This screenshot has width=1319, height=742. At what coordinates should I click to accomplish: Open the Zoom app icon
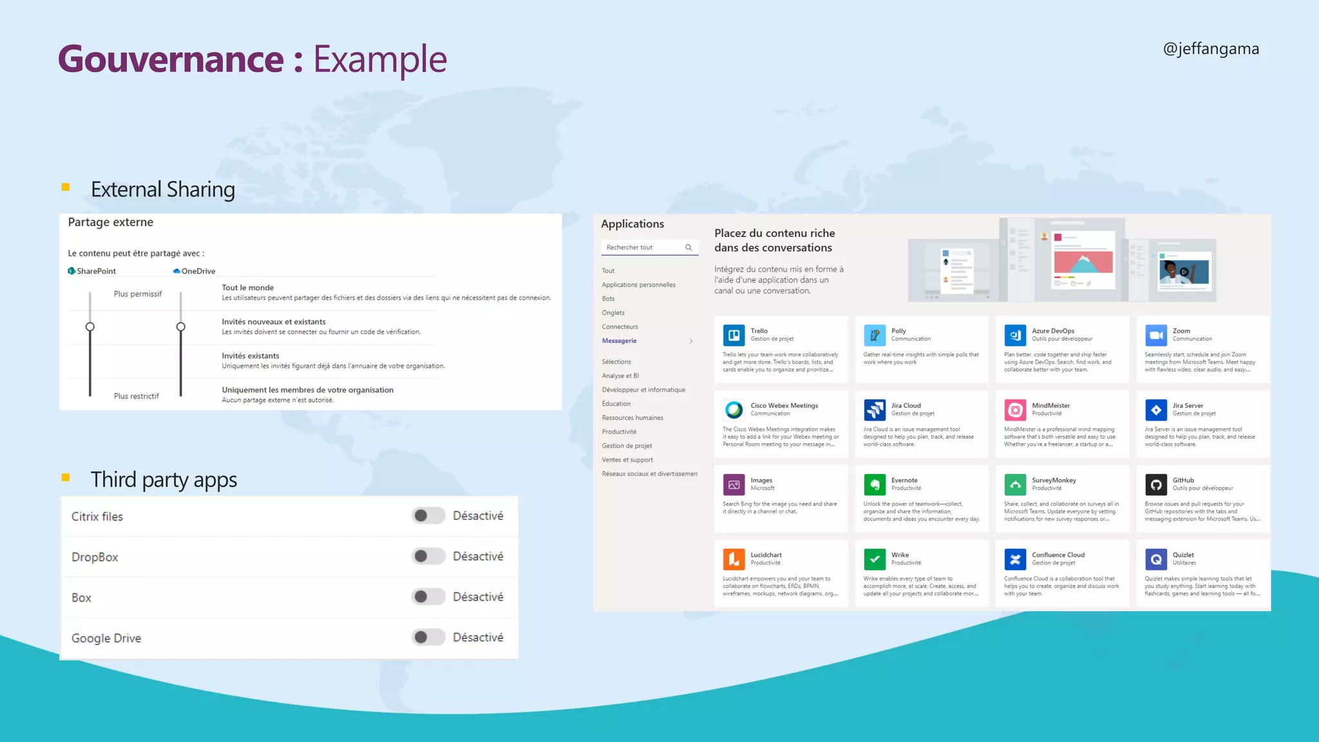click(x=1156, y=335)
